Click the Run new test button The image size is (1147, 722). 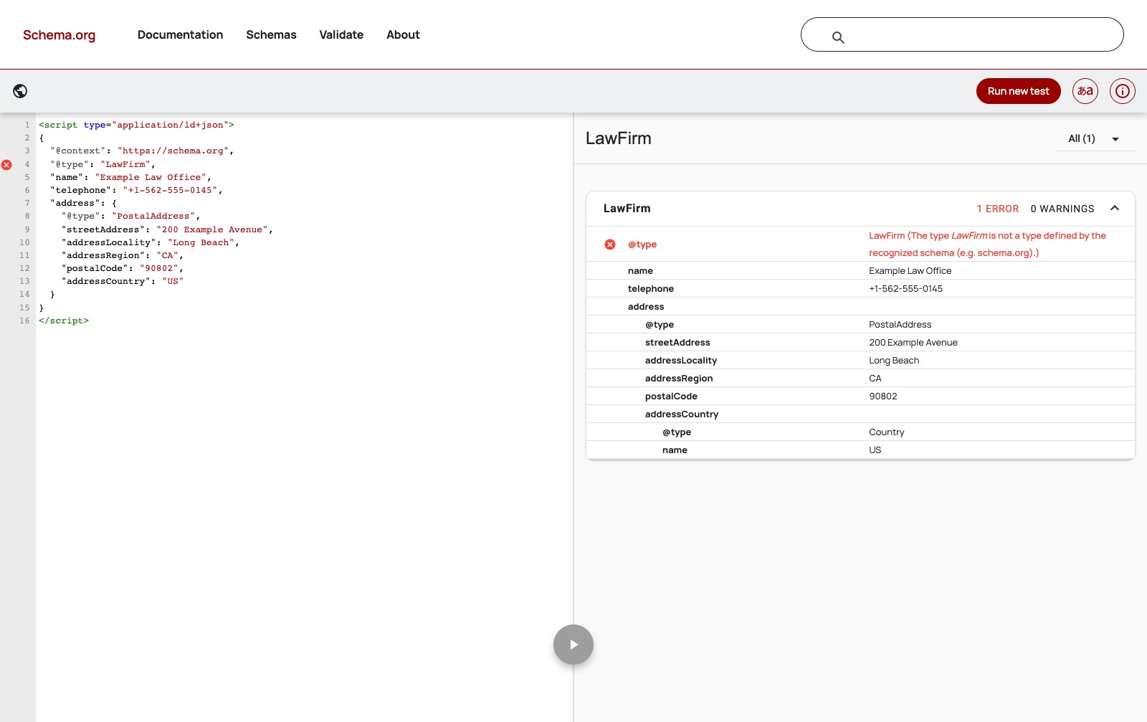(x=1019, y=91)
